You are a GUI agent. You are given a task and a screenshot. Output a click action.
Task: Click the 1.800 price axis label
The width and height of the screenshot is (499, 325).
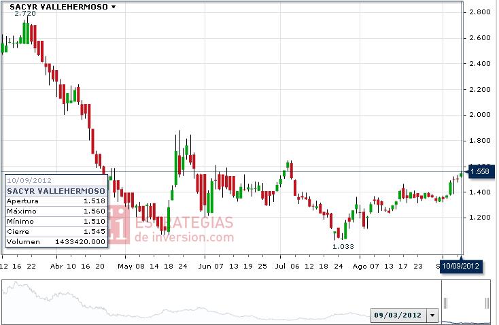click(479, 140)
